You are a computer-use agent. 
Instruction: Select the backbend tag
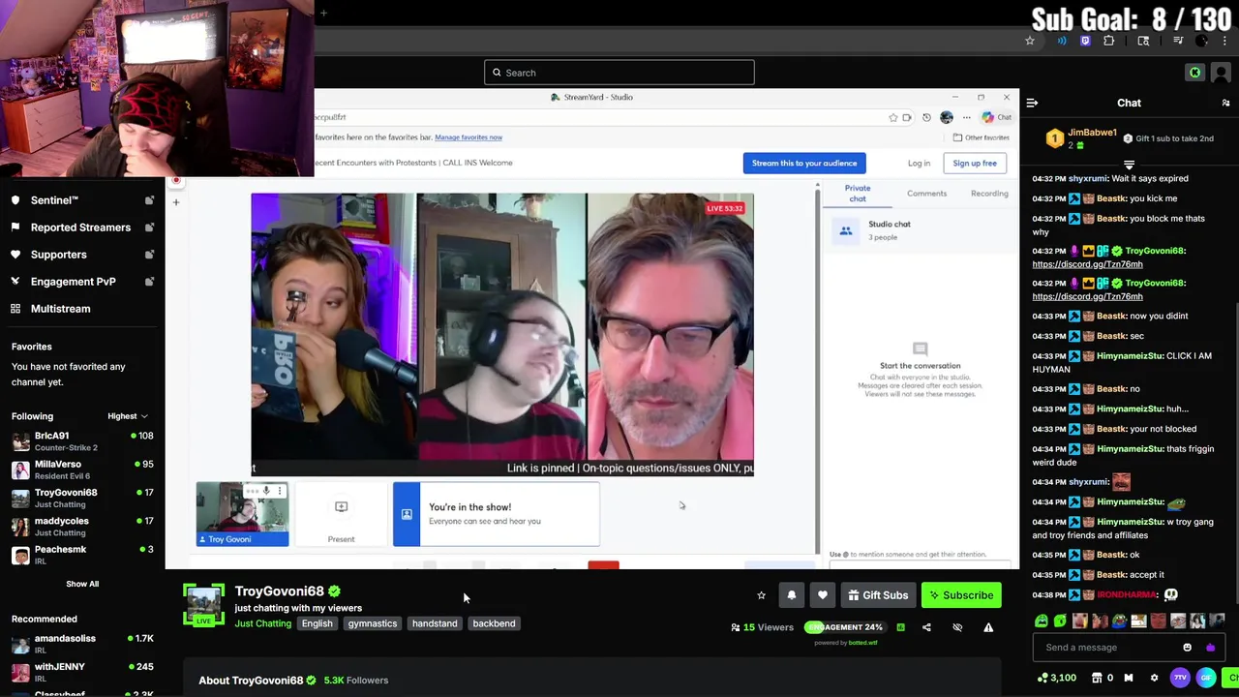click(x=494, y=623)
